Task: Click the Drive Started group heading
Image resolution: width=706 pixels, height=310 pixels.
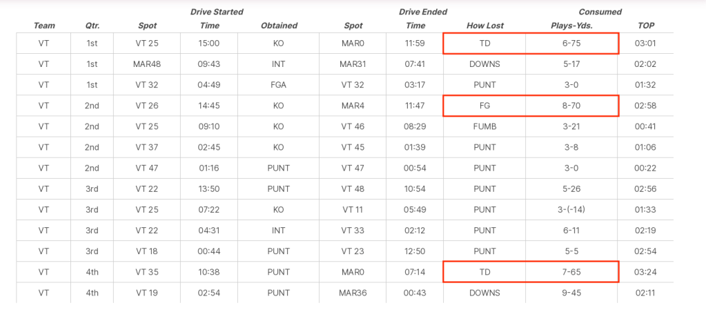Action: click(x=217, y=12)
